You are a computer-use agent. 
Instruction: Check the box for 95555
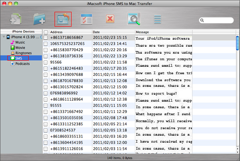46,106
